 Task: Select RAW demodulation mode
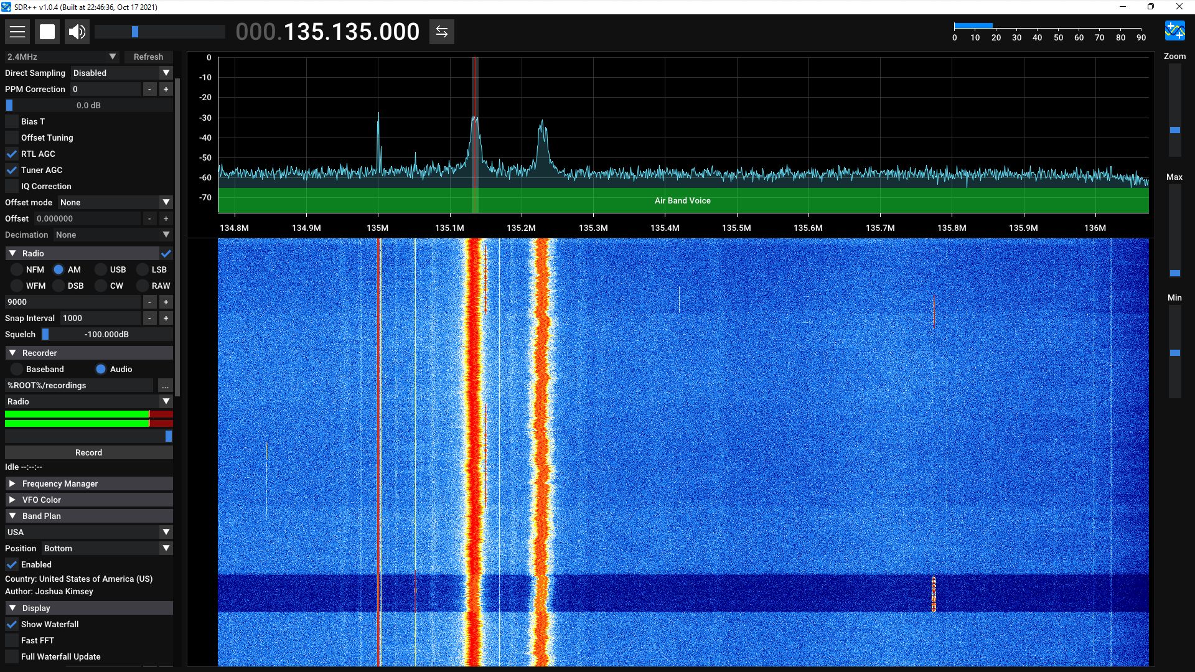coord(143,286)
